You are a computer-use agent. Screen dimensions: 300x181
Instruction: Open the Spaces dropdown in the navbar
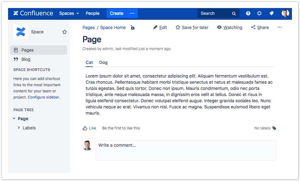tap(69, 13)
